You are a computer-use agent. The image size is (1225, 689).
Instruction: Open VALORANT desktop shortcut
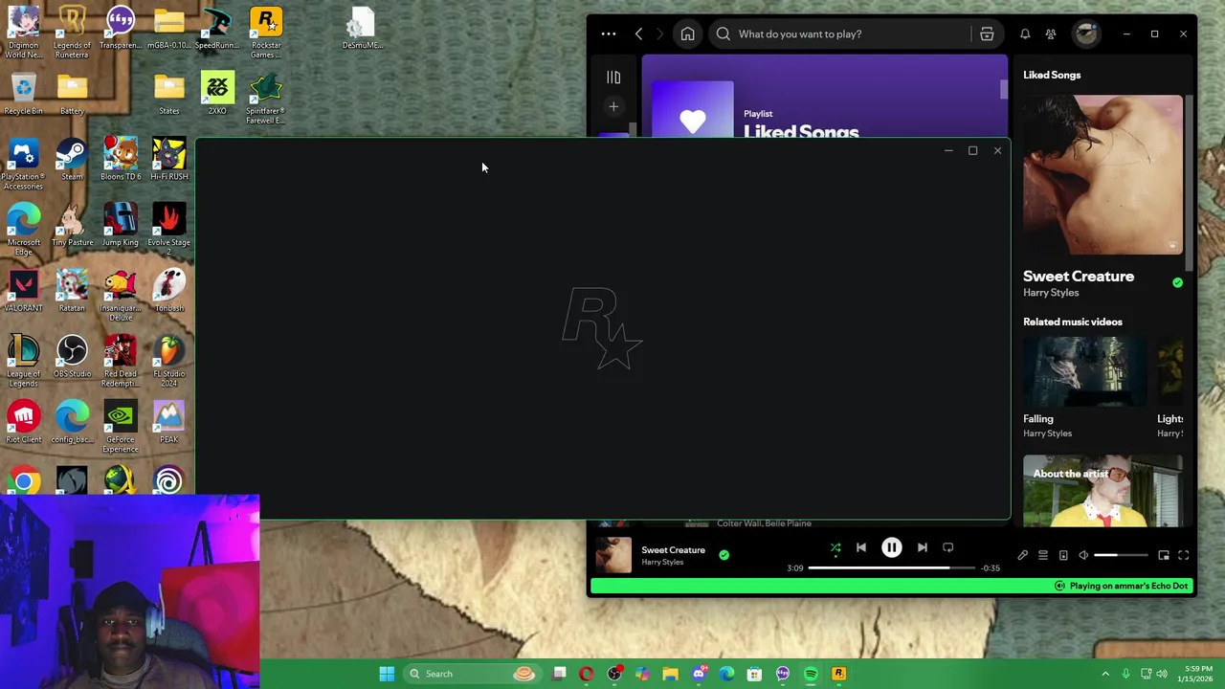(x=24, y=291)
